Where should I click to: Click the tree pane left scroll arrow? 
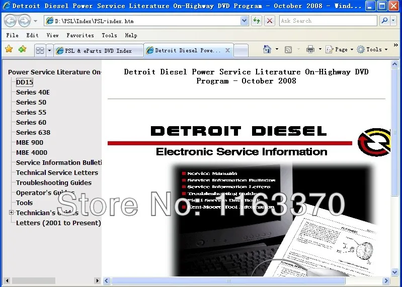click(7, 281)
